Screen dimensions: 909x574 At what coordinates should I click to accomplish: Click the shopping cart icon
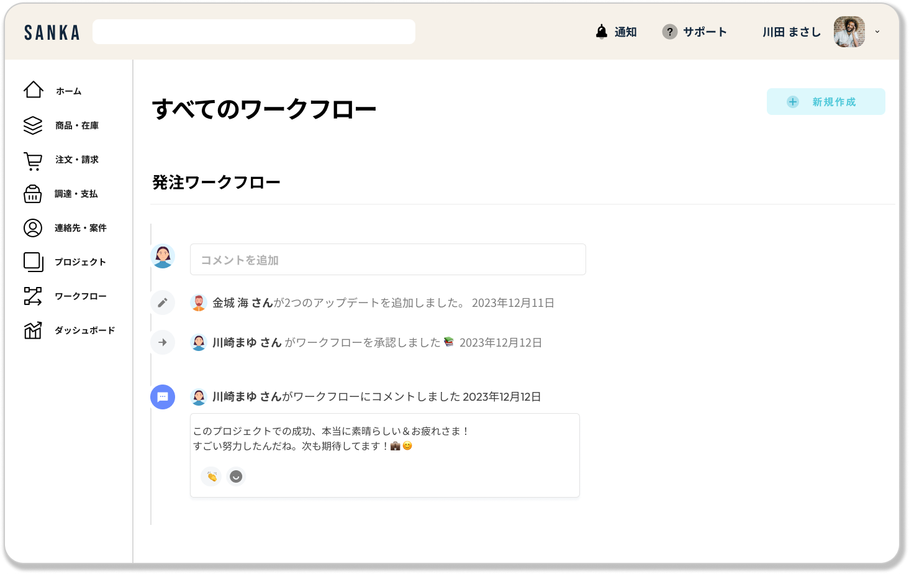point(33,161)
